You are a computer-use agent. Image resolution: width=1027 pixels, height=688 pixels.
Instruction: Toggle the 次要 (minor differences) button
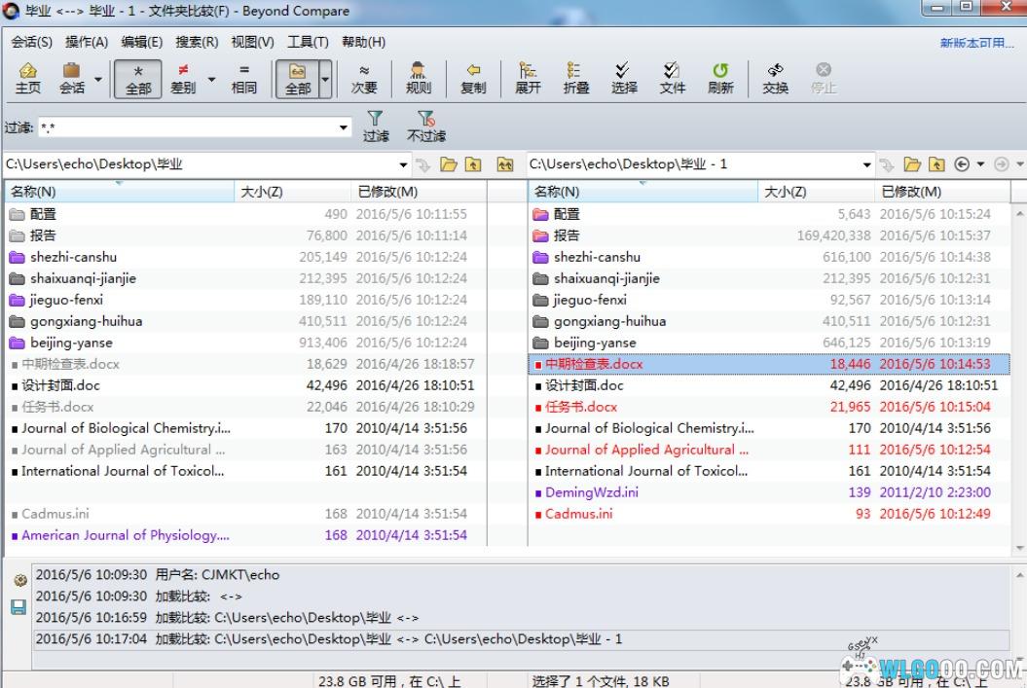(364, 78)
